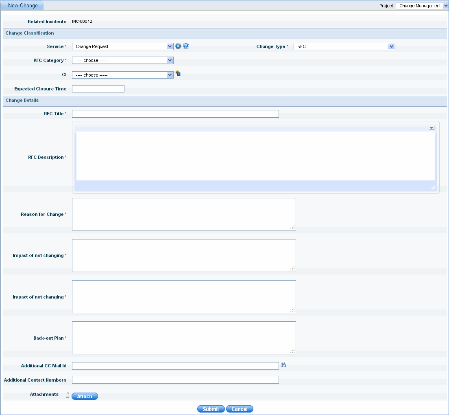Image resolution: width=449 pixels, height=415 pixels.
Task: Open the Project dropdown at top right
Action: 422,6
